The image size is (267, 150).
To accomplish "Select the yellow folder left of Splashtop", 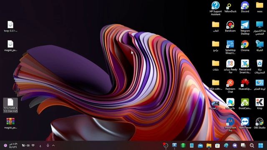I will (x=216, y=46).
